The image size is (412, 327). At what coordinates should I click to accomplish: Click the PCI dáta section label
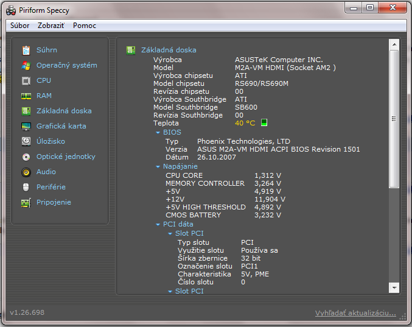pyautogui.click(x=178, y=224)
